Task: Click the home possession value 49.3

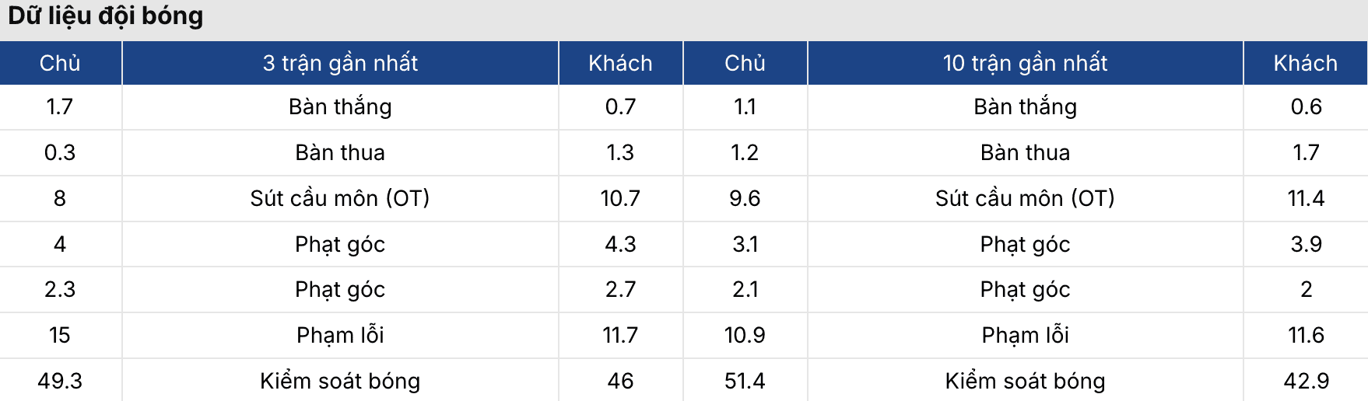Action: tap(60, 381)
